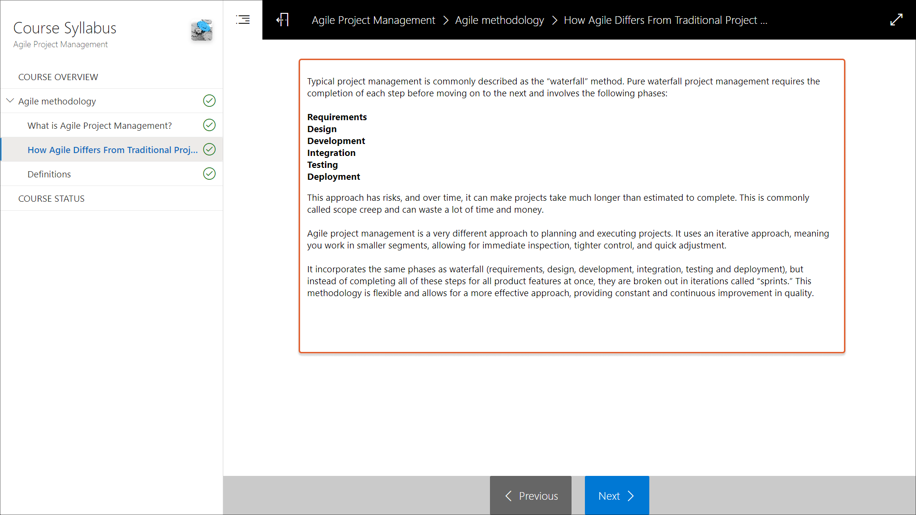Click Agile Project Management breadcrumb
The height and width of the screenshot is (515, 916).
[373, 20]
